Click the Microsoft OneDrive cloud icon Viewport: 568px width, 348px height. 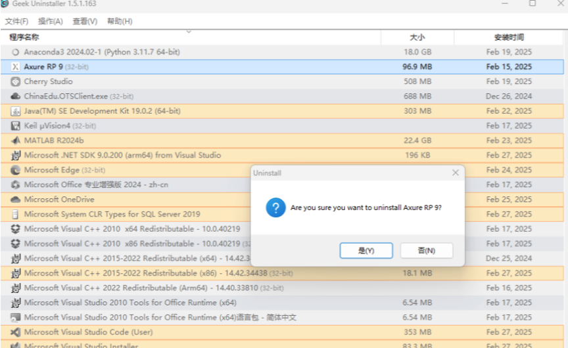[x=15, y=200]
